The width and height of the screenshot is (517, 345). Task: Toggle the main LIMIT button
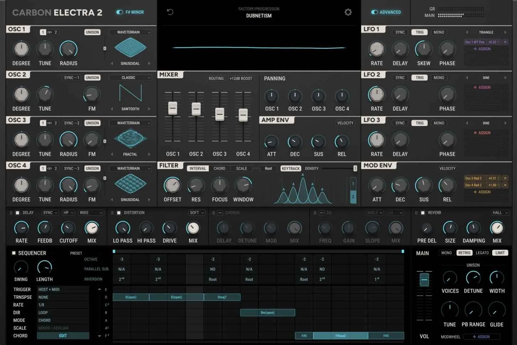pos(500,253)
